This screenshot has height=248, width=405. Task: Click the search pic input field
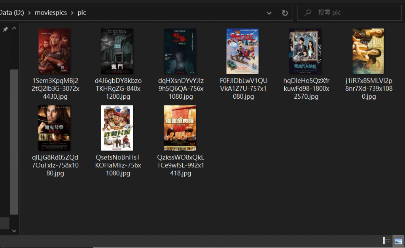[x=349, y=13]
